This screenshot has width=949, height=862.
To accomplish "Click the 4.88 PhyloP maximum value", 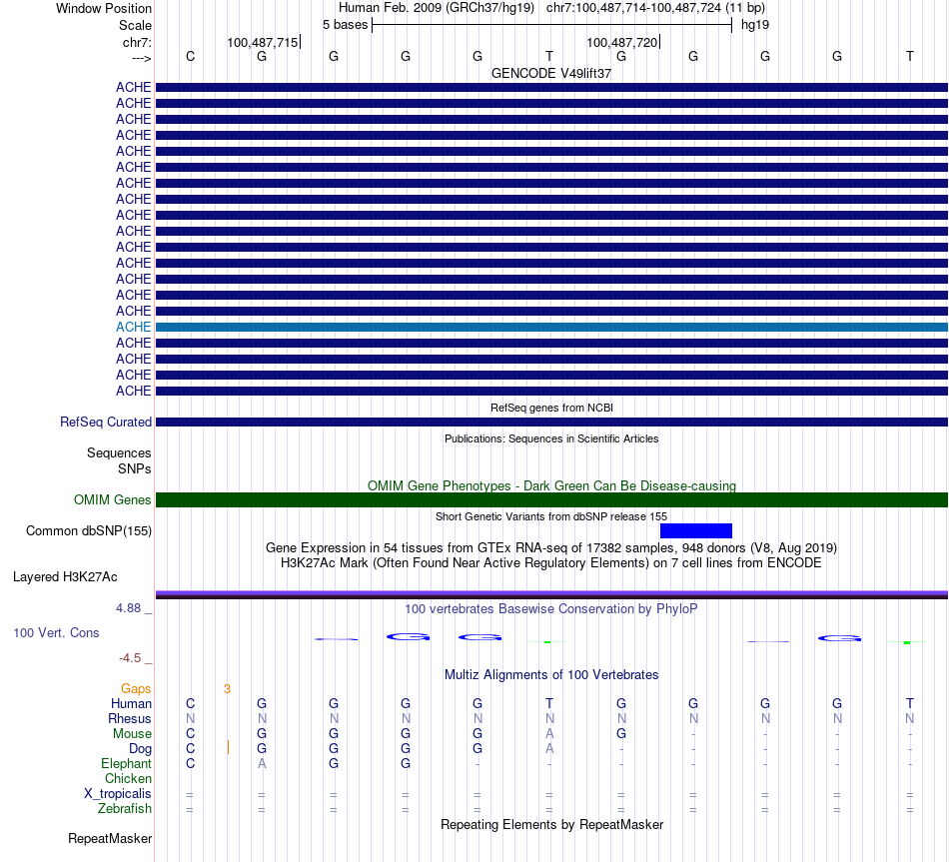I will point(128,607).
